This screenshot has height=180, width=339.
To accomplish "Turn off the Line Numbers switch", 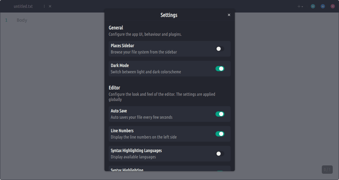I will click(x=220, y=134).
